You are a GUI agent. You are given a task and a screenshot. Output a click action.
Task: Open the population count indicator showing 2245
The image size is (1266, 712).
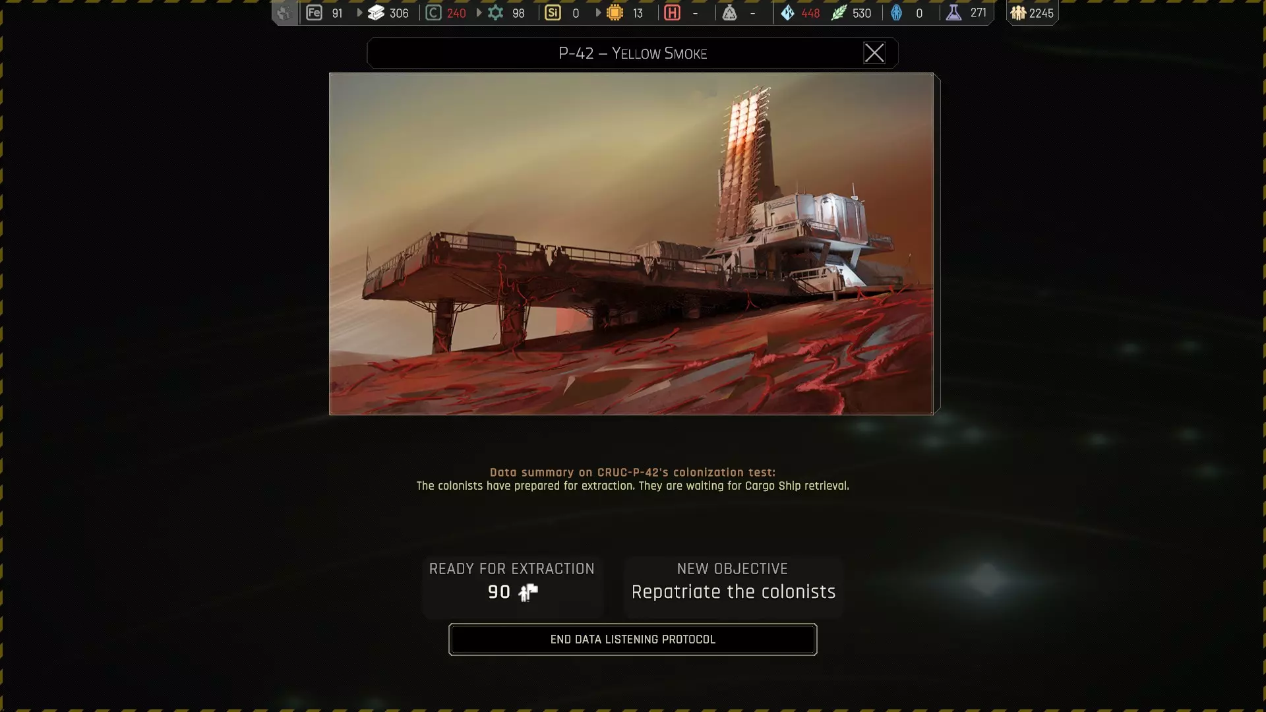[x=1032, y=13]
